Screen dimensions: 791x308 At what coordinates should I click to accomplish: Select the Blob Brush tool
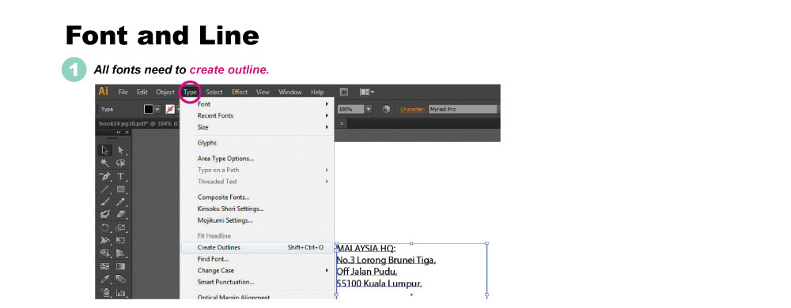tap(105, 214)
